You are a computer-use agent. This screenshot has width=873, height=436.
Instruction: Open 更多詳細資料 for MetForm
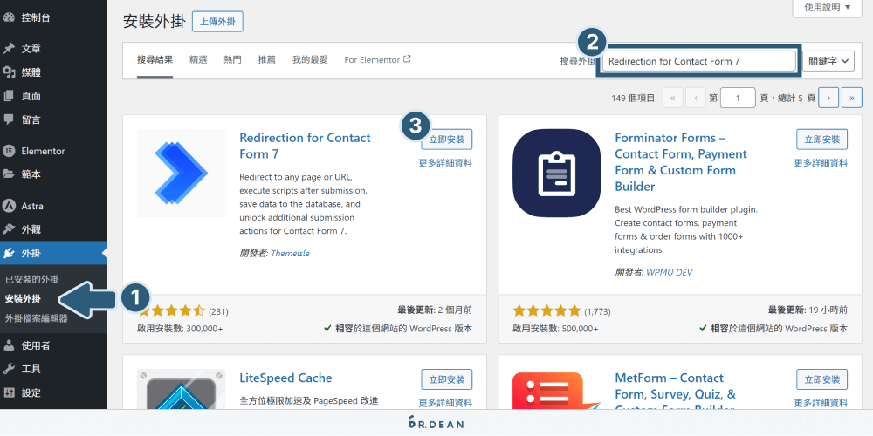[x=821, y=403]
